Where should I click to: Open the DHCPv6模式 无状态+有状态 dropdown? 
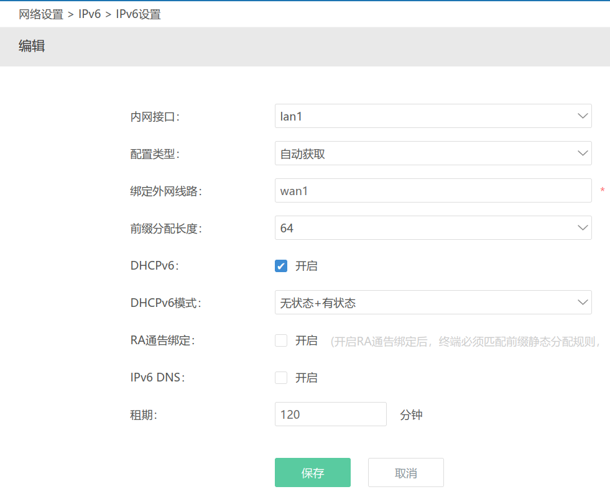(x=433, y=303)
